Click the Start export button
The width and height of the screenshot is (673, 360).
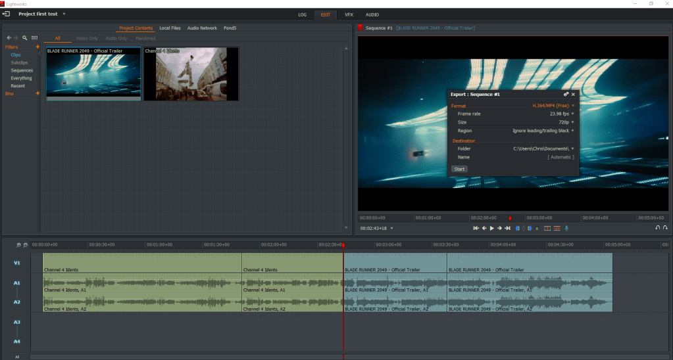pyautogui.click(x=459, y=169)
